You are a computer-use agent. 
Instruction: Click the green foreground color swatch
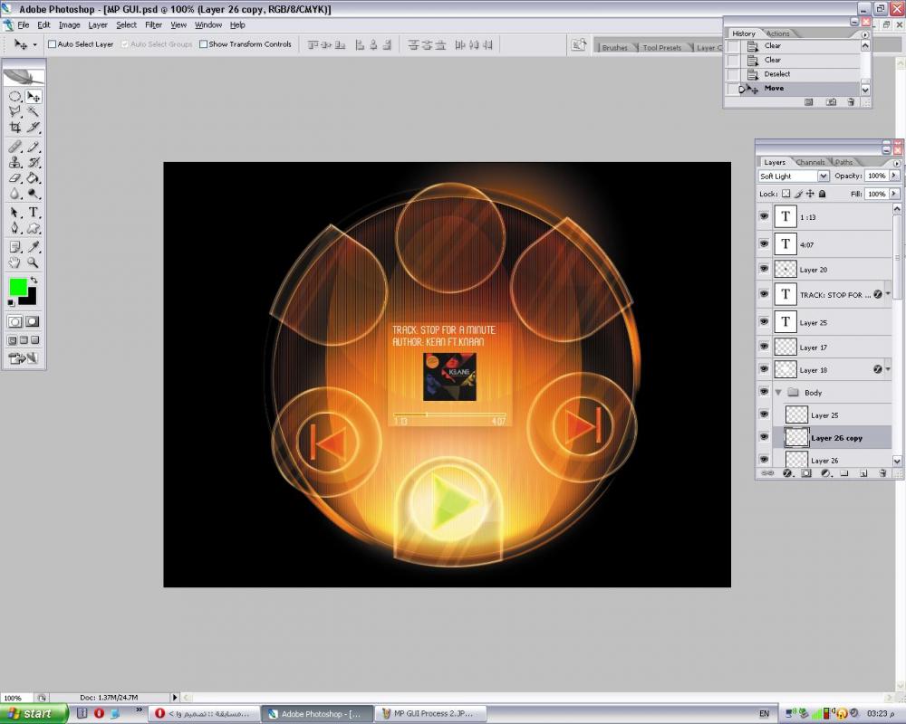pos(18,286)
